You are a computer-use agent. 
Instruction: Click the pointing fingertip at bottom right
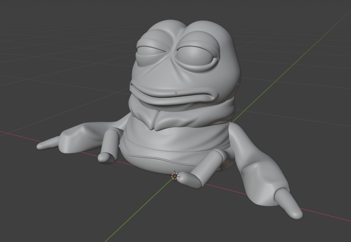pos(296,212)
